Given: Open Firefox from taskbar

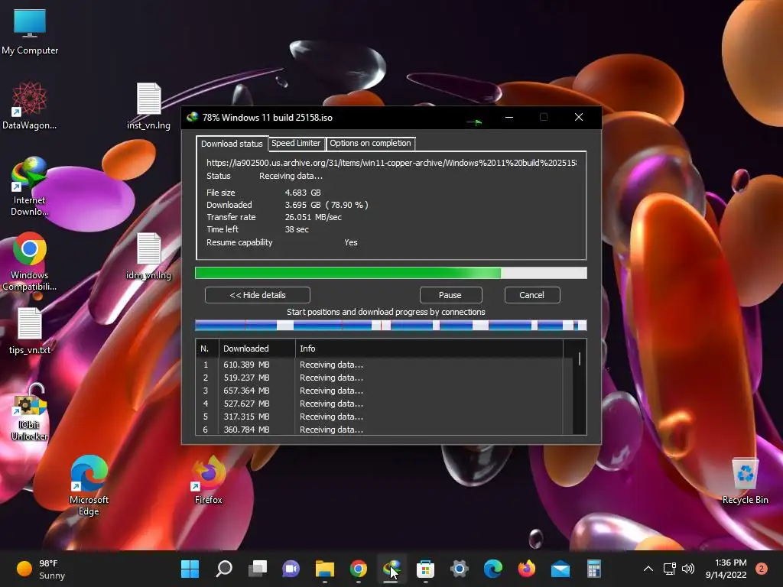Looking at the screenshot, I should pos(526,569).
